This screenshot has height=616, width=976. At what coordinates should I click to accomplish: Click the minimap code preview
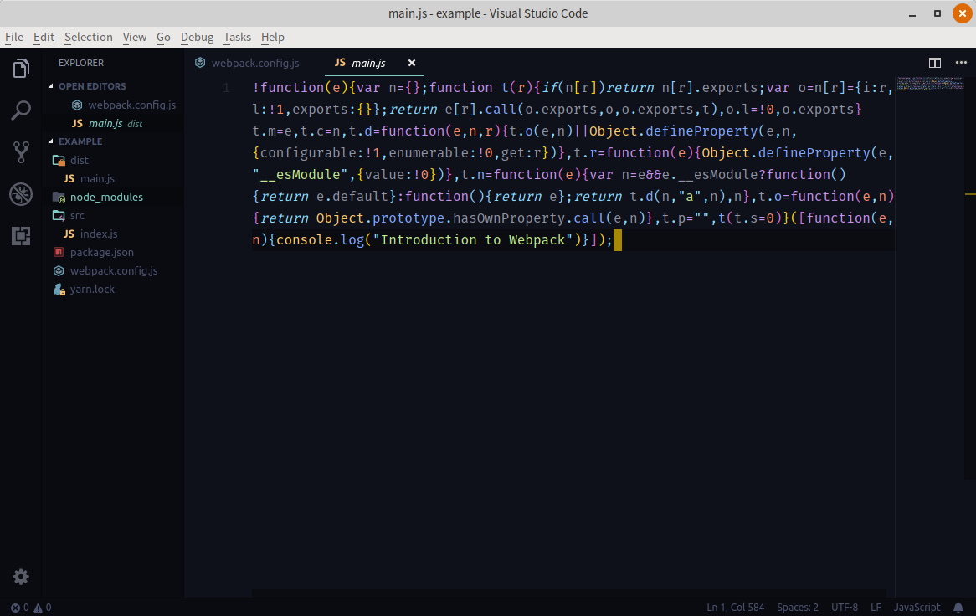[x=930, y=84]
